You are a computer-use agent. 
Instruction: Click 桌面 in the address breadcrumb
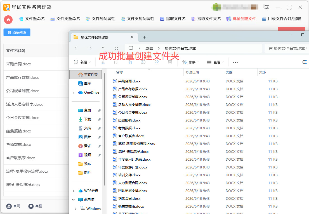click(x=149, y=48)
